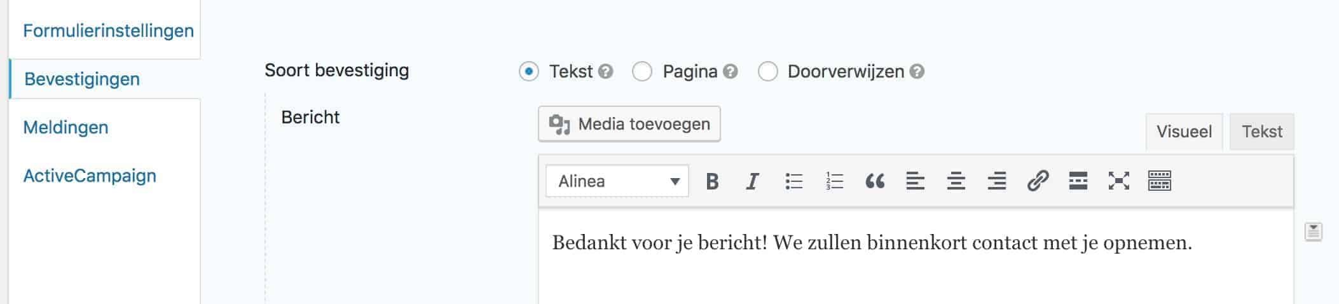Align text left
Image resolution: width=1339 pixels, height=304 pixels.
pyautogui.click(x=916, y=181)
